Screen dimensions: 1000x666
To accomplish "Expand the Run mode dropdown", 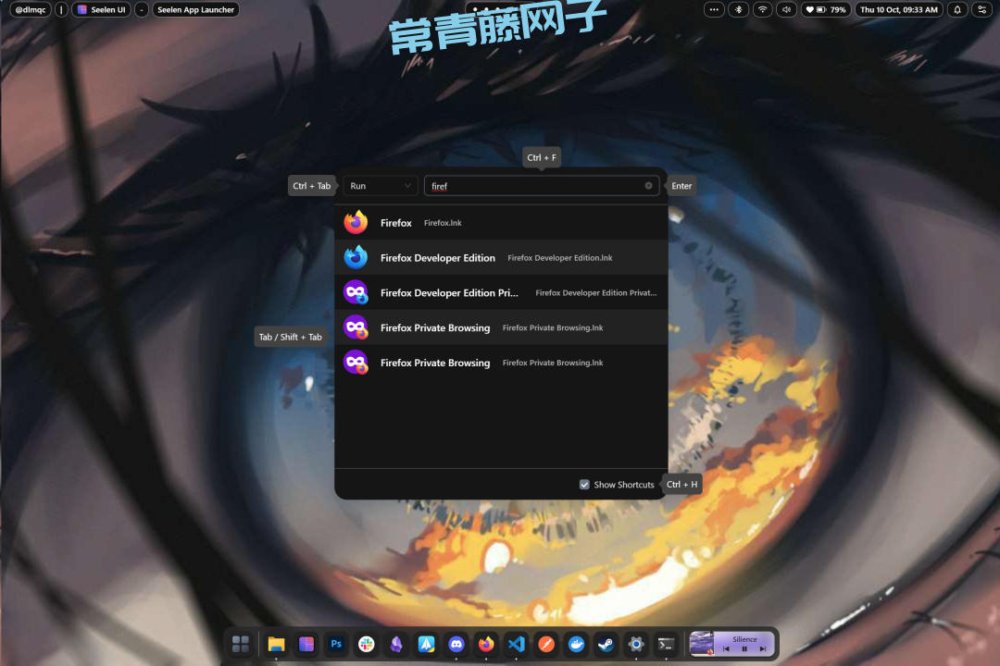I will 380,186.
